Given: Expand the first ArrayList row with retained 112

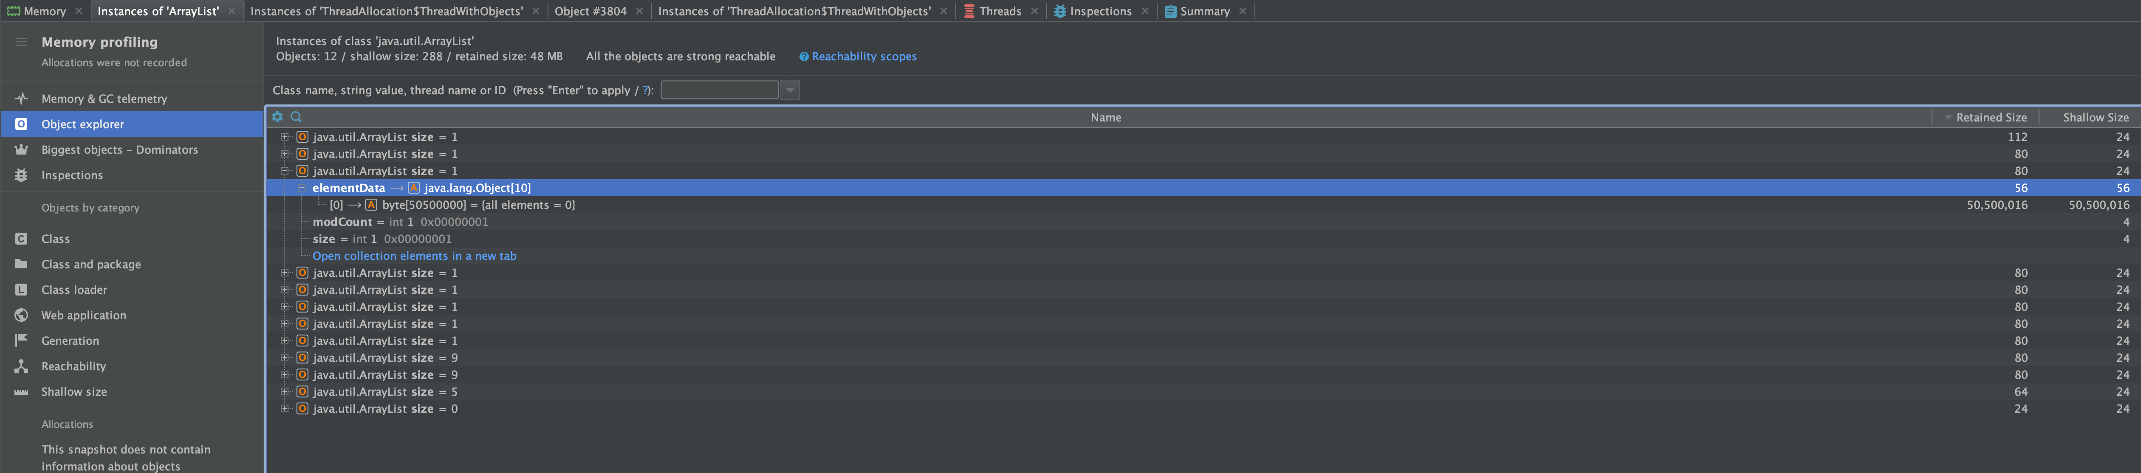Looking at the screenshot, I should click(284, 136).
